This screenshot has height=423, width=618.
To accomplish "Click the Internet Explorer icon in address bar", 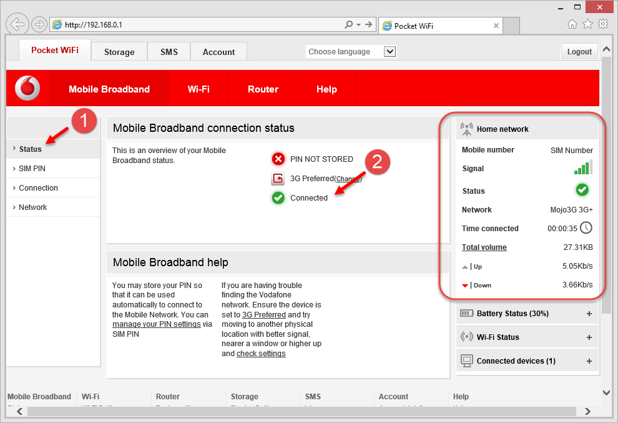I will pyautogui.click(x=57, y=24).
